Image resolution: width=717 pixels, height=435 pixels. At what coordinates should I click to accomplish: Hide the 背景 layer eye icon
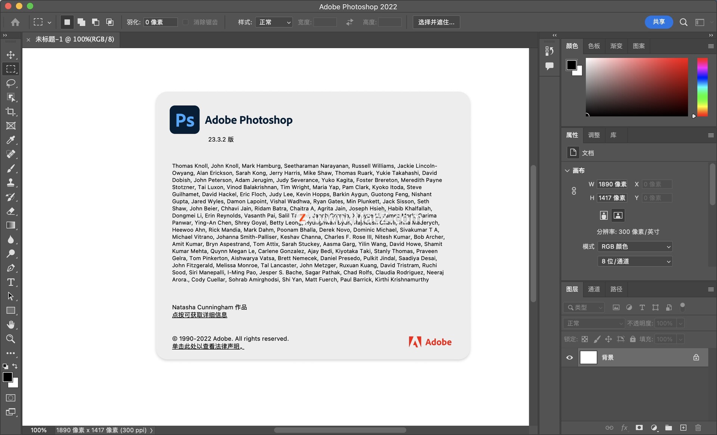click(569, 357)
